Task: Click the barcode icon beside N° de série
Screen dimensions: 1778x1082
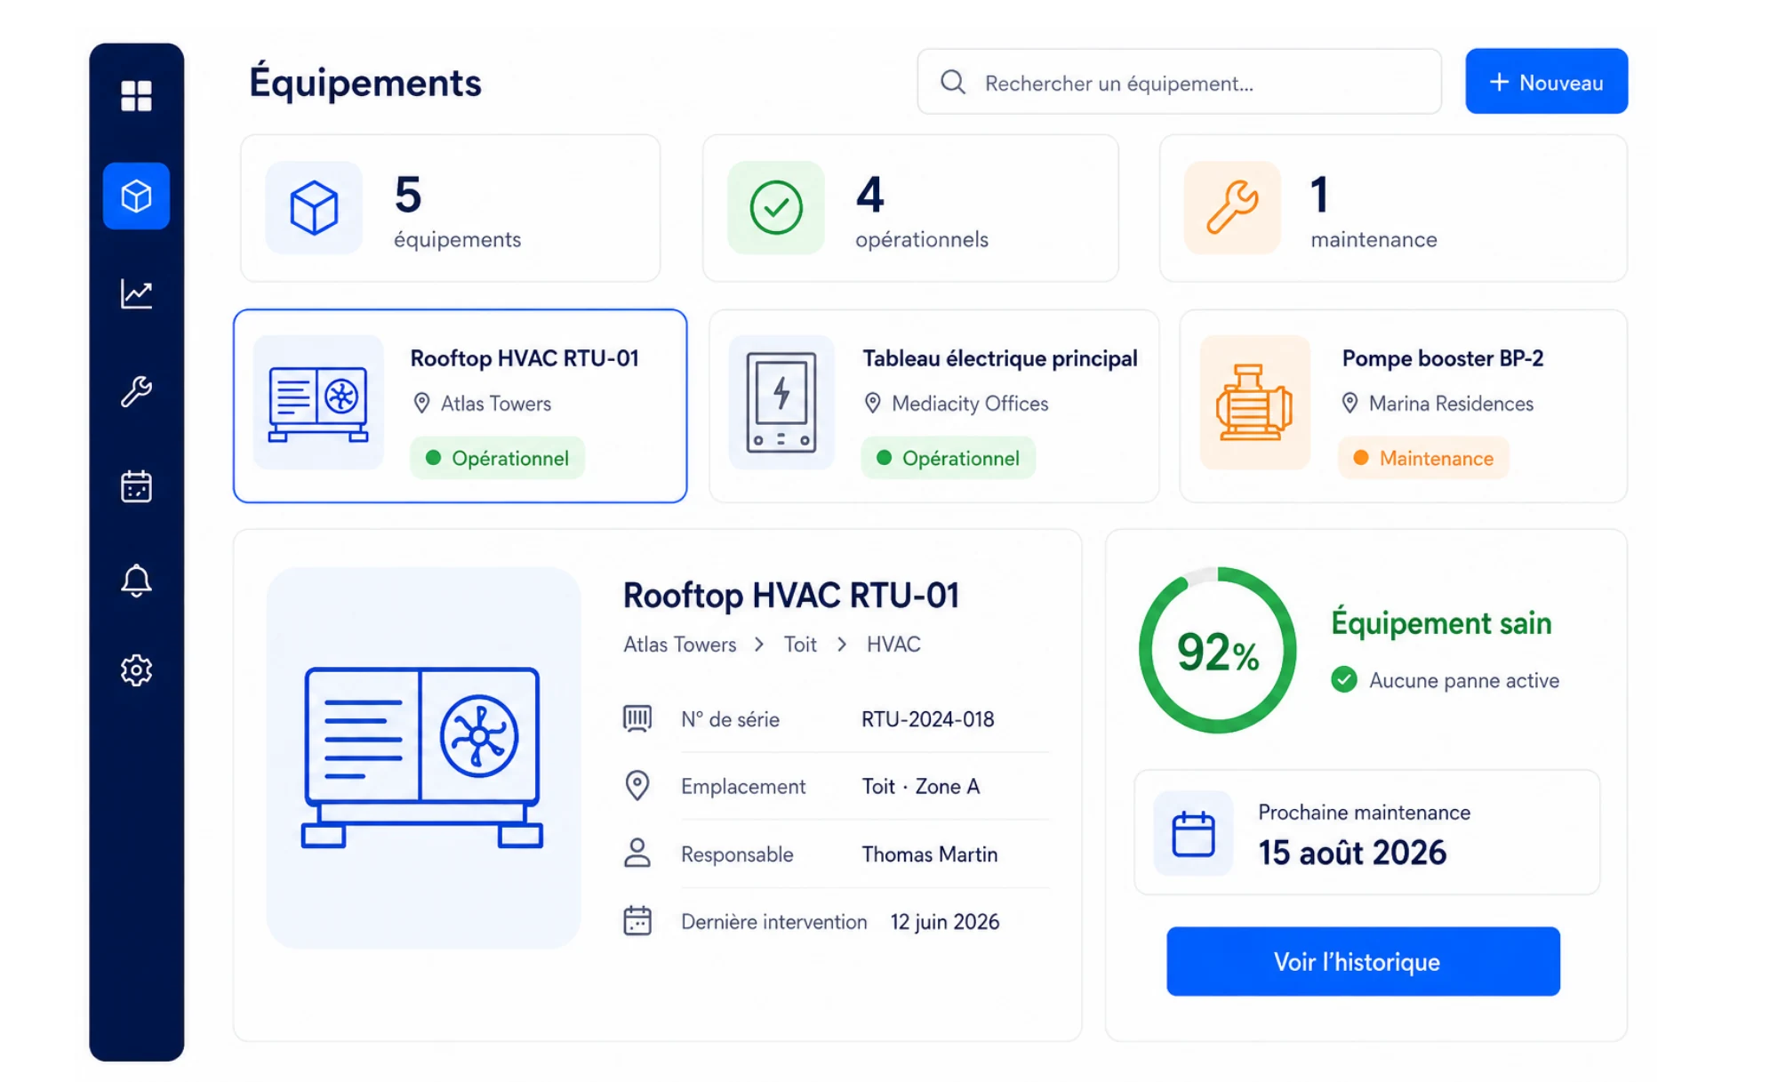Action: (637, 718)
